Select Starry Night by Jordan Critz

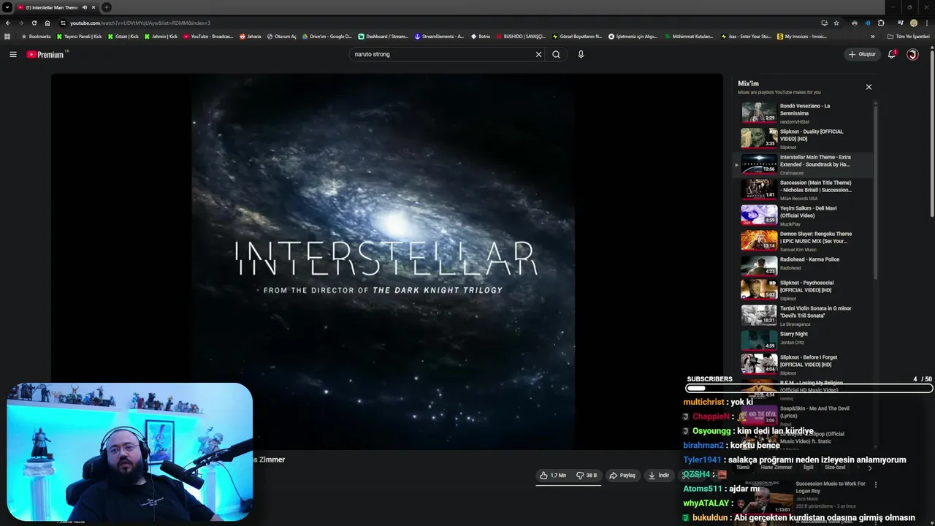pos(804,340)
